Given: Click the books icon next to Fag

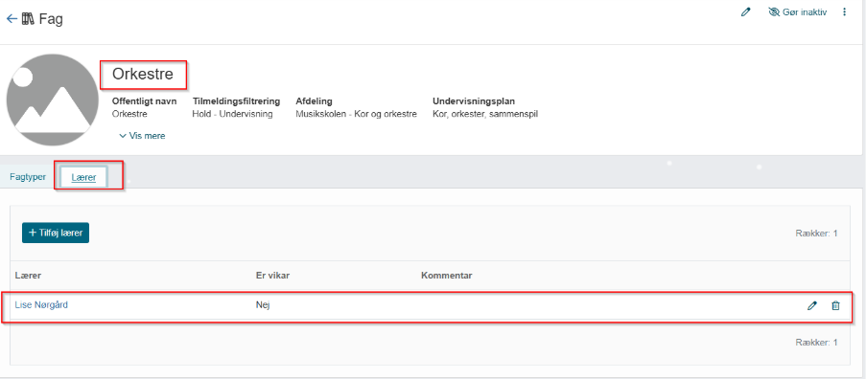Looking at the screenshot, I should (28, 19).
